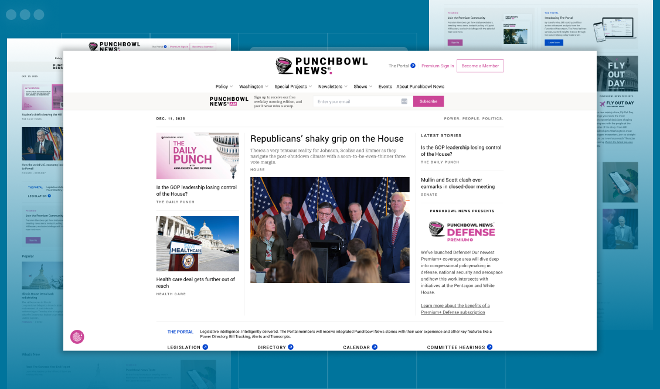Open the Special Projects navigation item

coord(290,87)
